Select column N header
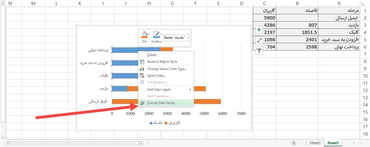The image size is (370, 147). pyautogui.click(x=10, y=3)
